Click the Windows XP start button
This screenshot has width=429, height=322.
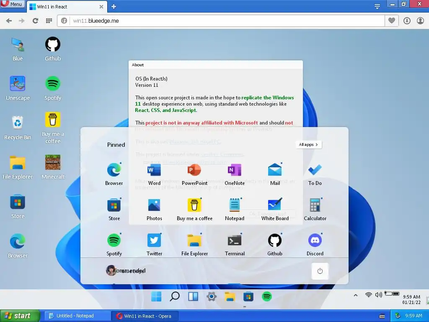[20, 316]
